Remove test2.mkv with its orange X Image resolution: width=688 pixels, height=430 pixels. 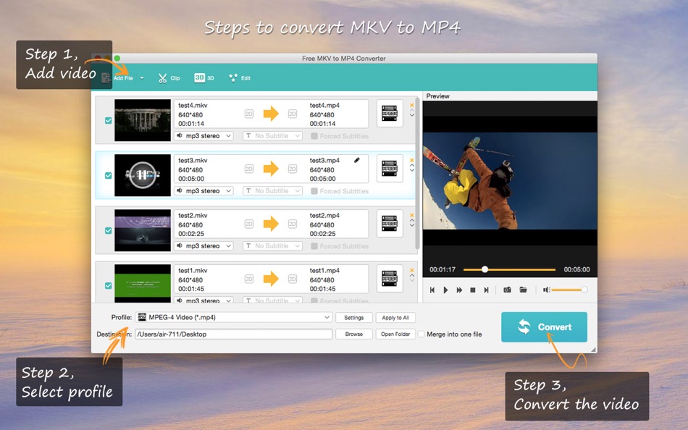click(x=411, y=215)
